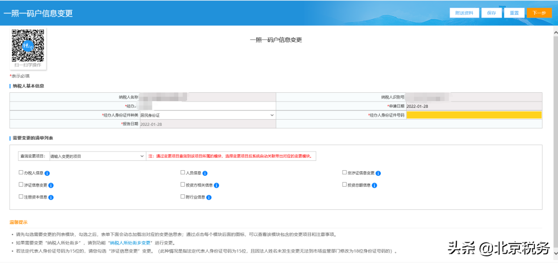This screenshot has height=263, width=558.
Task: Click the orange 下一步 button
Action: pyautogui.click(x=539, y=13)
